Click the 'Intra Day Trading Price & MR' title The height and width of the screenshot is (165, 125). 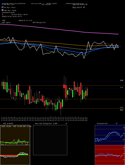pyautogui.click(x=46, y=123)
